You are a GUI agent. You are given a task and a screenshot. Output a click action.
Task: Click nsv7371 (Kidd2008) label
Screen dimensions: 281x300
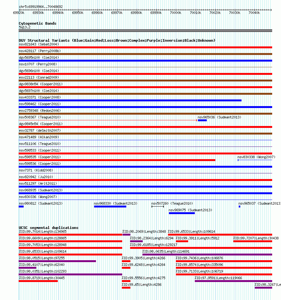click(36, 170)
